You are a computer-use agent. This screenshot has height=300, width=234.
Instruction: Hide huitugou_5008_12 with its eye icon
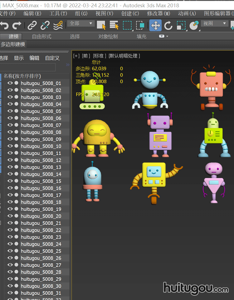pyautogui.click(x=10, y=160)
